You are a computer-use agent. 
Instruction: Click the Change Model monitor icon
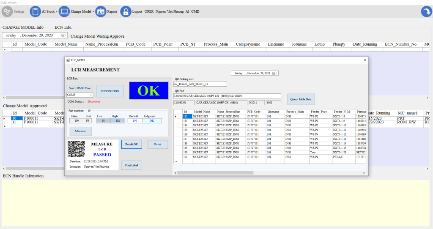[x=64, y=11]
